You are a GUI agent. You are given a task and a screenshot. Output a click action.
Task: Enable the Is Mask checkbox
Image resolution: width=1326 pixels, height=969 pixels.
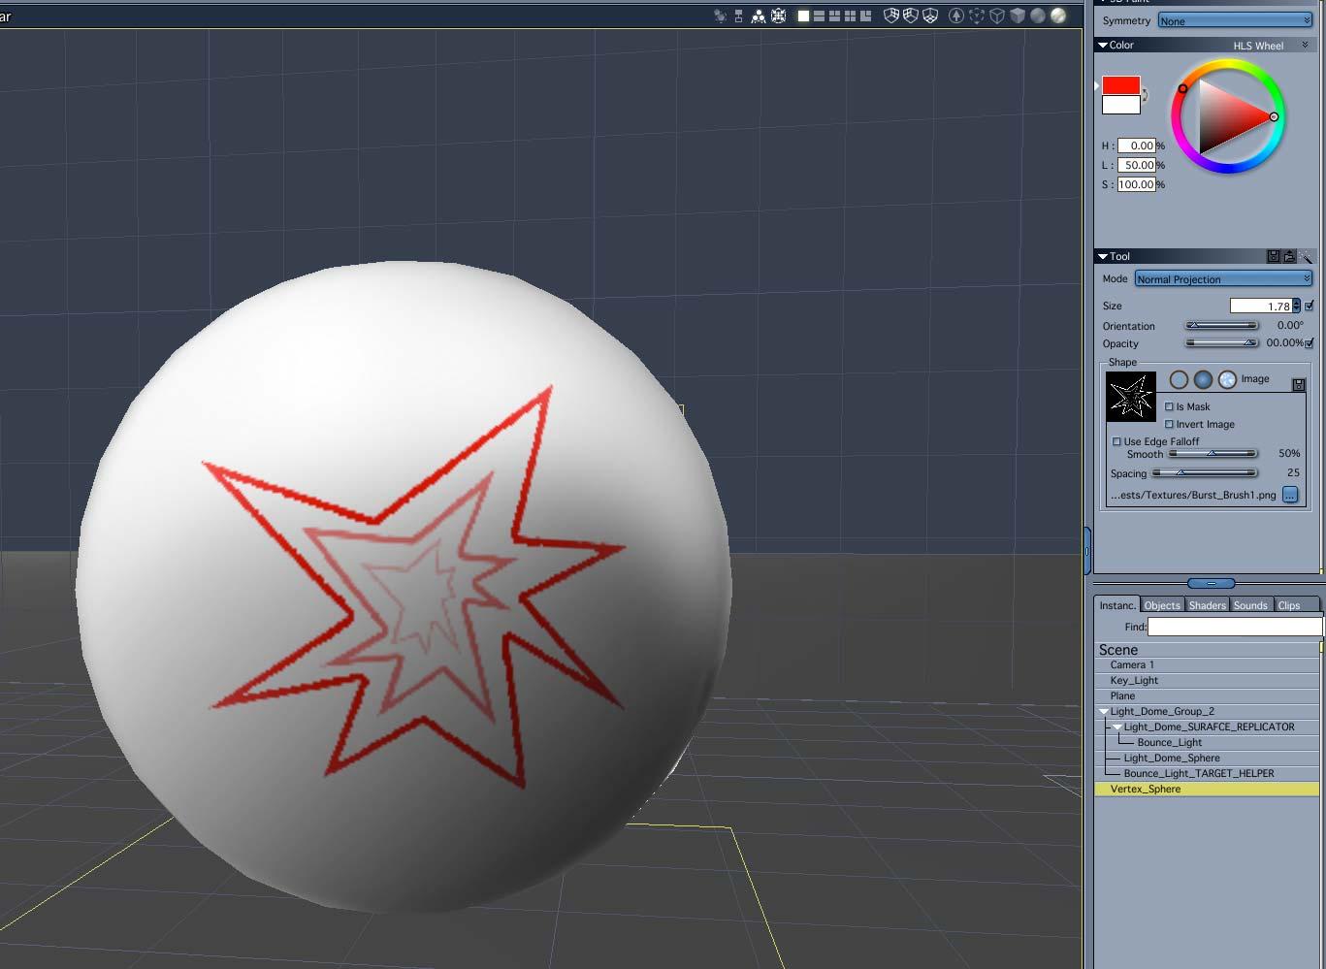pyautogui.click(x=1169, y=406)
